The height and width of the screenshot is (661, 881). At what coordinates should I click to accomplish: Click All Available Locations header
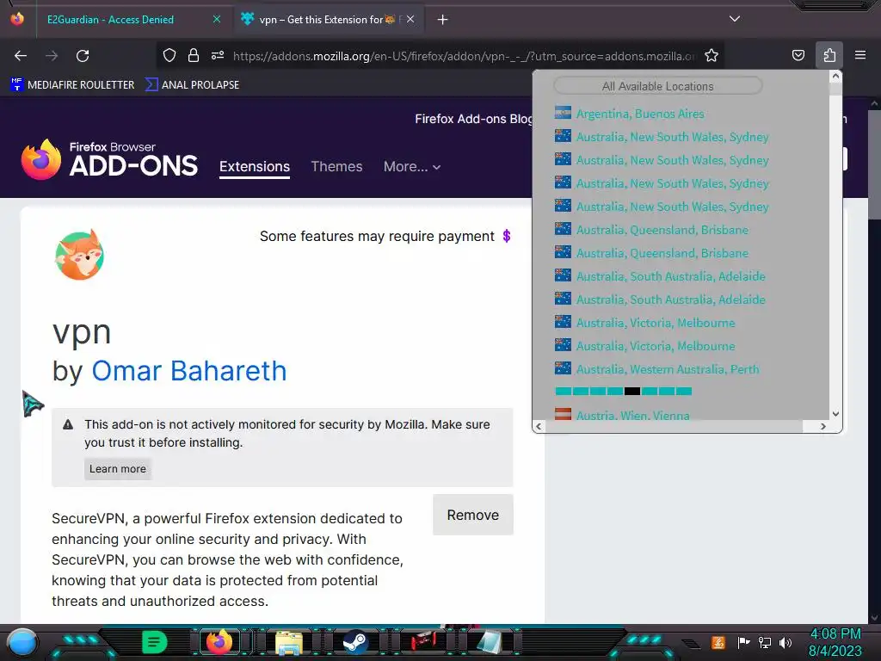coord(657,86)
